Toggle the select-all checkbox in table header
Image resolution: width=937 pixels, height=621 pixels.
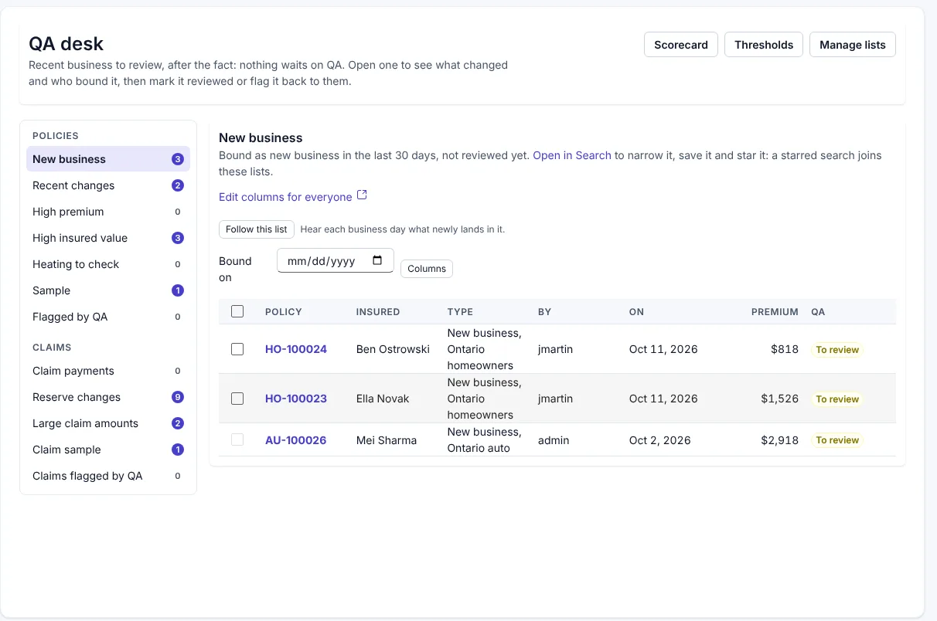pos(237,311)
